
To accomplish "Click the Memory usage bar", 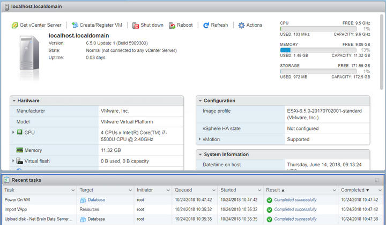I will (318, 50).
